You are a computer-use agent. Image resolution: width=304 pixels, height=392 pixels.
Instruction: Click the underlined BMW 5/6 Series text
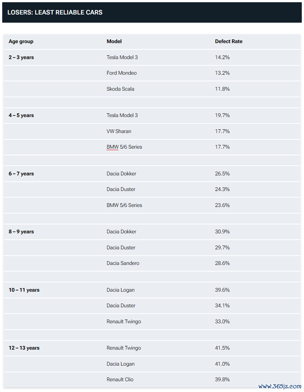tap(124, 147)
